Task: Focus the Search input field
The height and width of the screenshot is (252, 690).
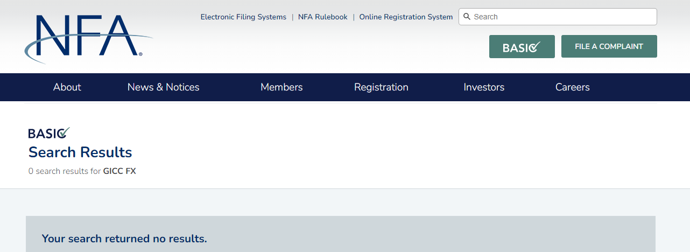Action: [558, 17]
